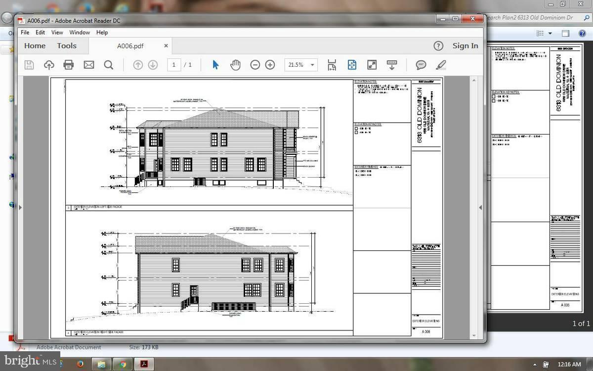Image resolution: width=593 pixels, height=371 pixels.
Task: Activate the Hand pan tool
Action: [235, 65]
